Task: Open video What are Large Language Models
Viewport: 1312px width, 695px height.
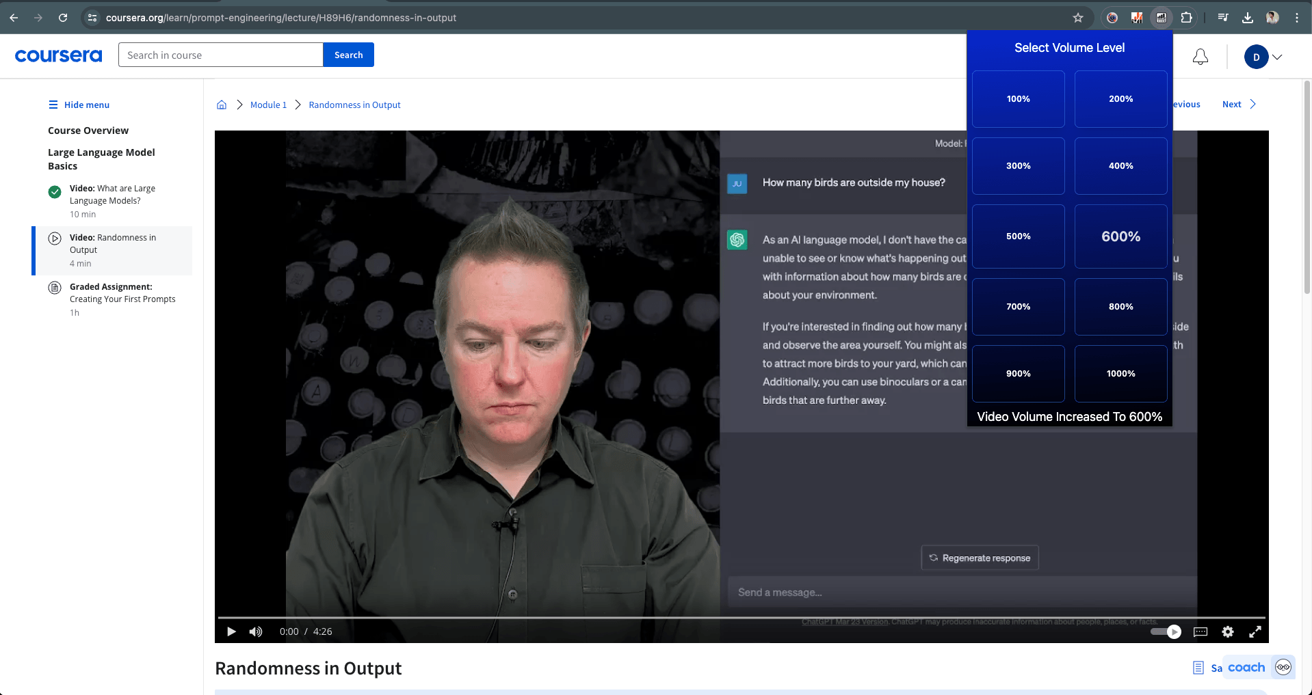Action: tap(113, 201)
